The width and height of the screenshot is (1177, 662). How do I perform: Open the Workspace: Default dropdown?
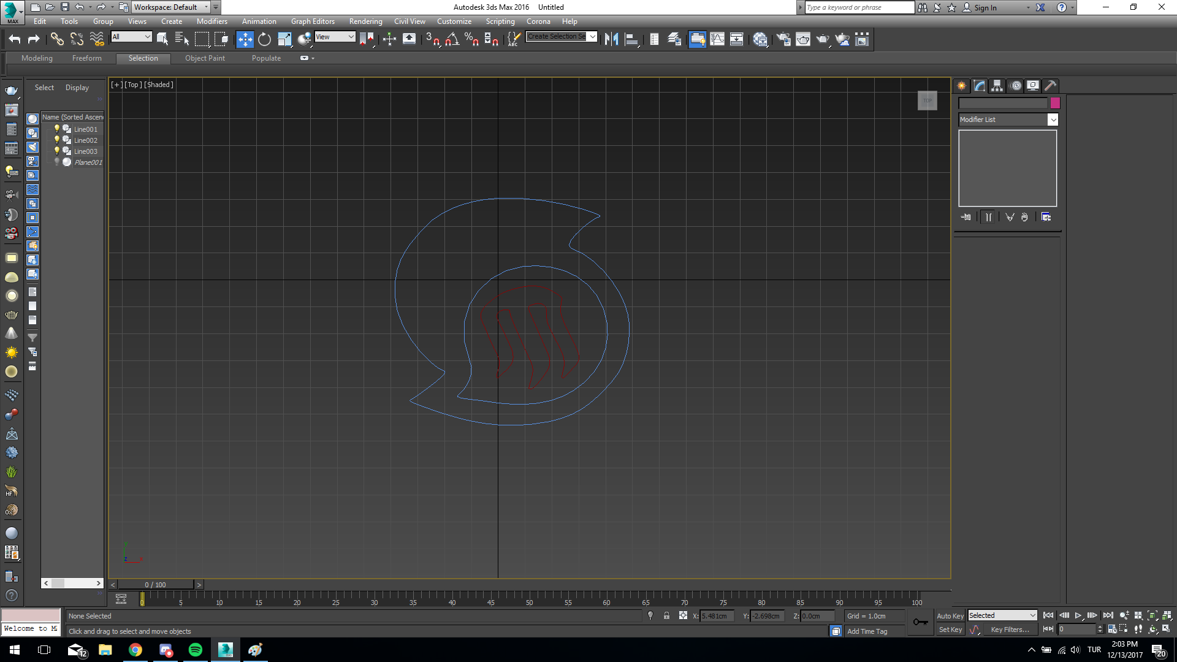(171, 7)
